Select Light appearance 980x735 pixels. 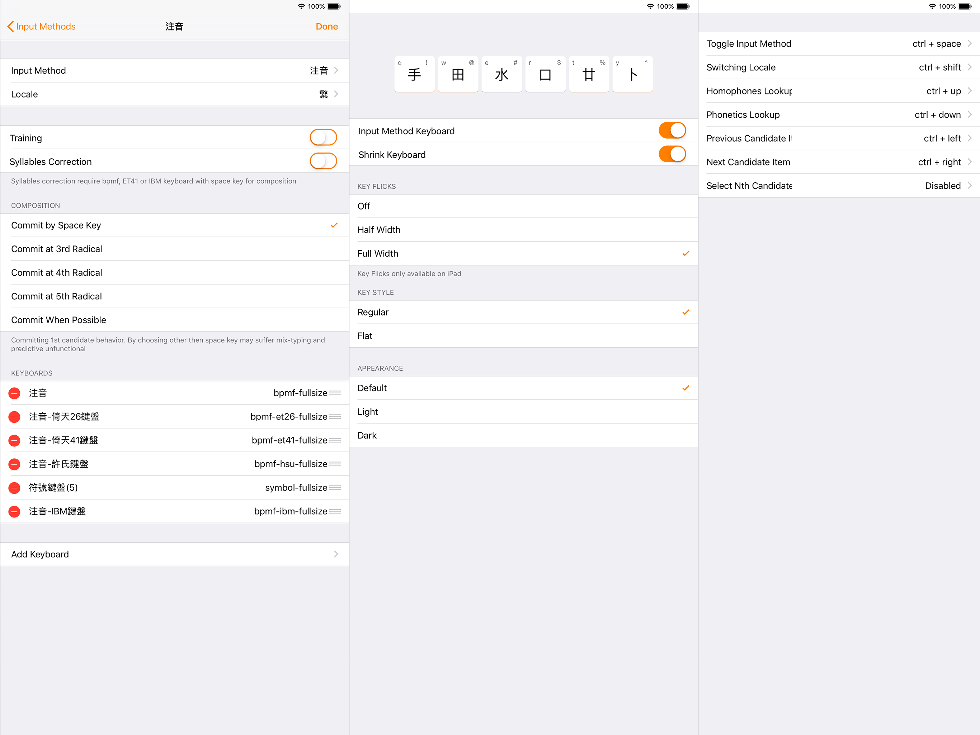click(x=524, y=412)
